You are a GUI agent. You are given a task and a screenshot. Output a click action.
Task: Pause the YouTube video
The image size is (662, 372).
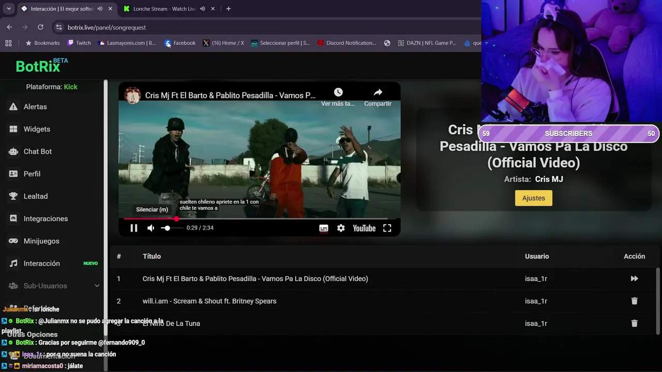click(134, 228)
